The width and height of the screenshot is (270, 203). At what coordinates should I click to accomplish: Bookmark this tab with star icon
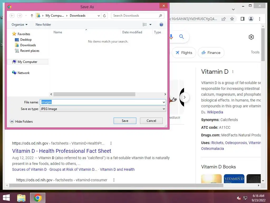pyautogui.click(x=232, y=19)
